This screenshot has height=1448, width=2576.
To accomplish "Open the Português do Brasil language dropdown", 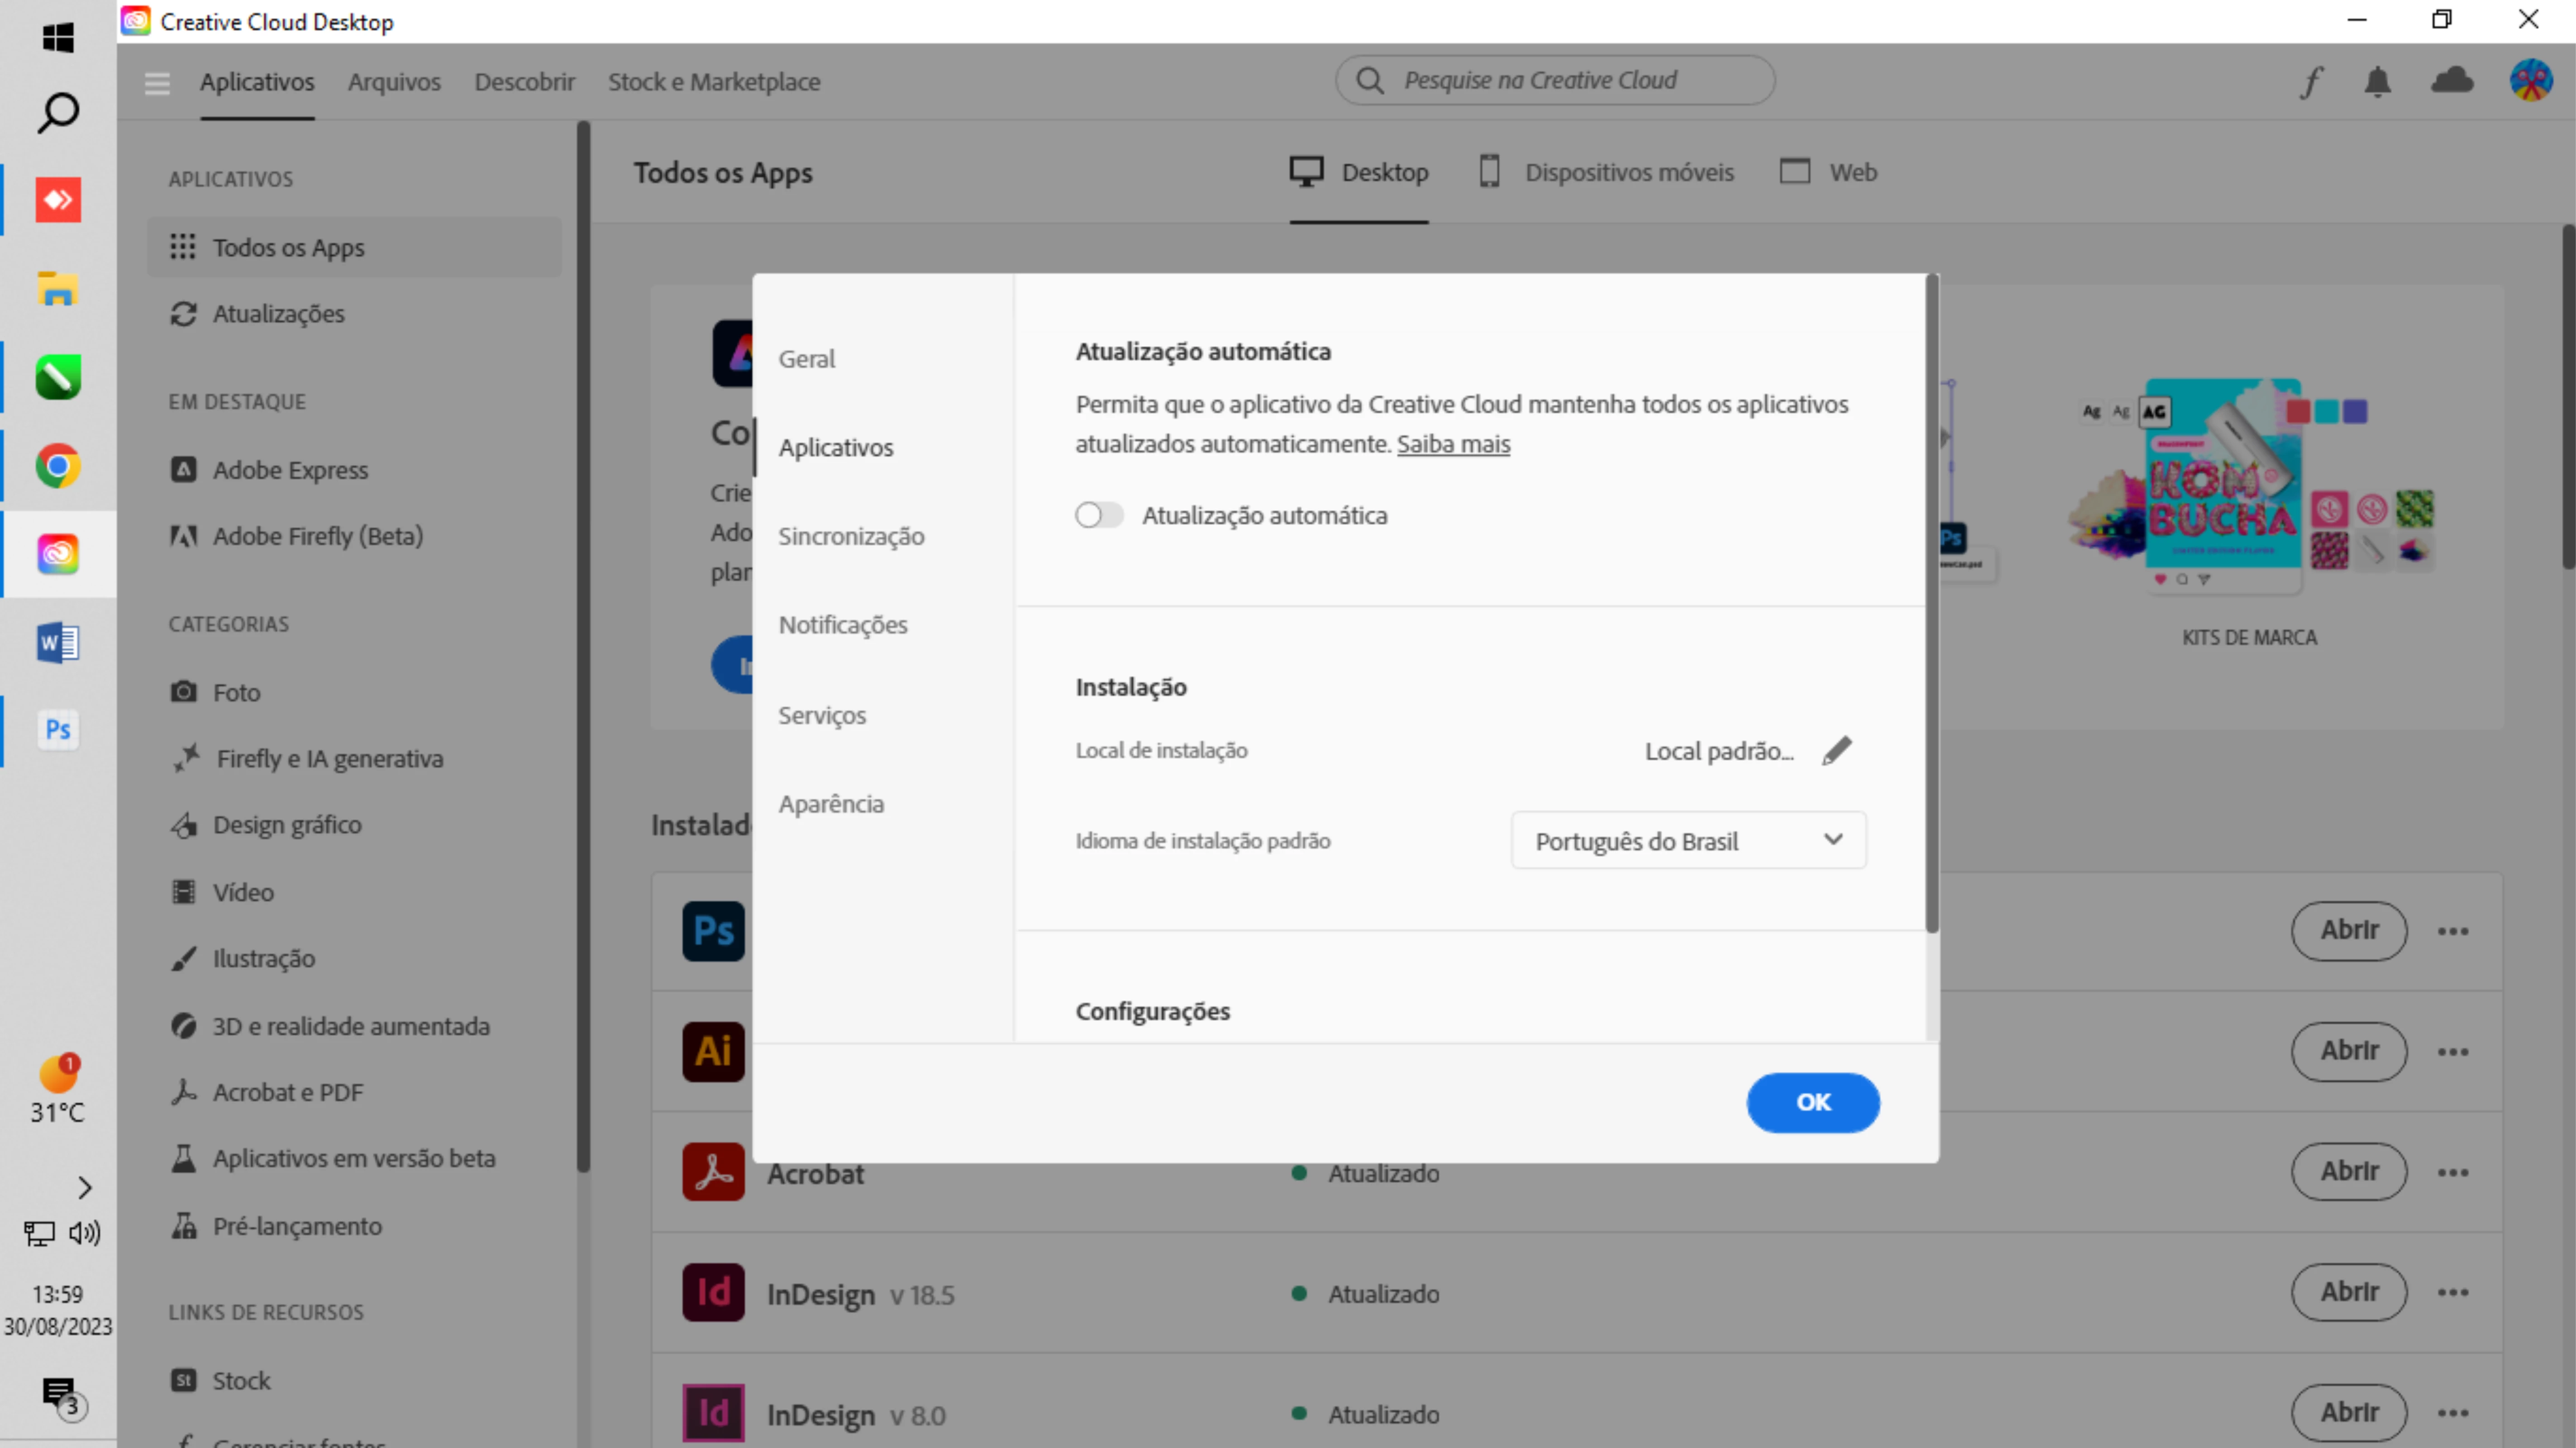I will pyautogui.click(x=1688, y=840).
